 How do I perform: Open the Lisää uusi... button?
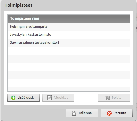point(24,98)
